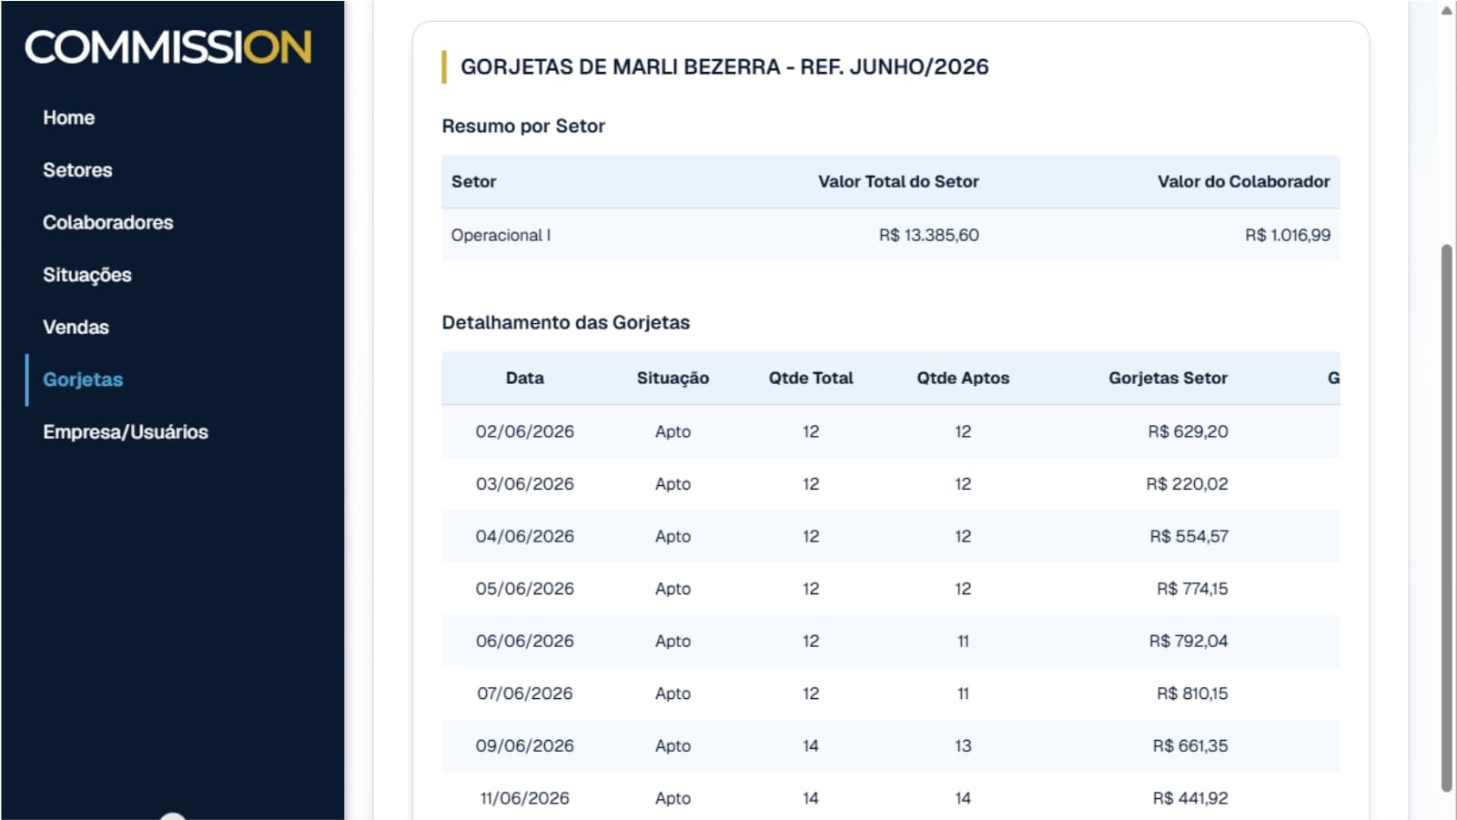1457x820 pixels.
Task: Click the R$ 661,35 tip amount
Action: tap(1190, 745)
